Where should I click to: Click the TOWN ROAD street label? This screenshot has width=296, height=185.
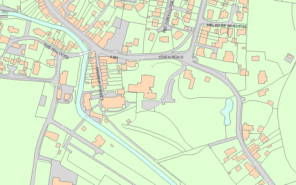pyautogui.click(x=171, y=57)
